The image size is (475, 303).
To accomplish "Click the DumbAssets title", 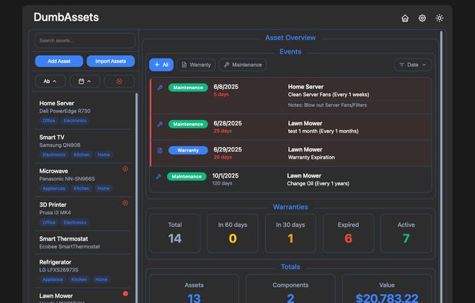I will pos(66,17).
